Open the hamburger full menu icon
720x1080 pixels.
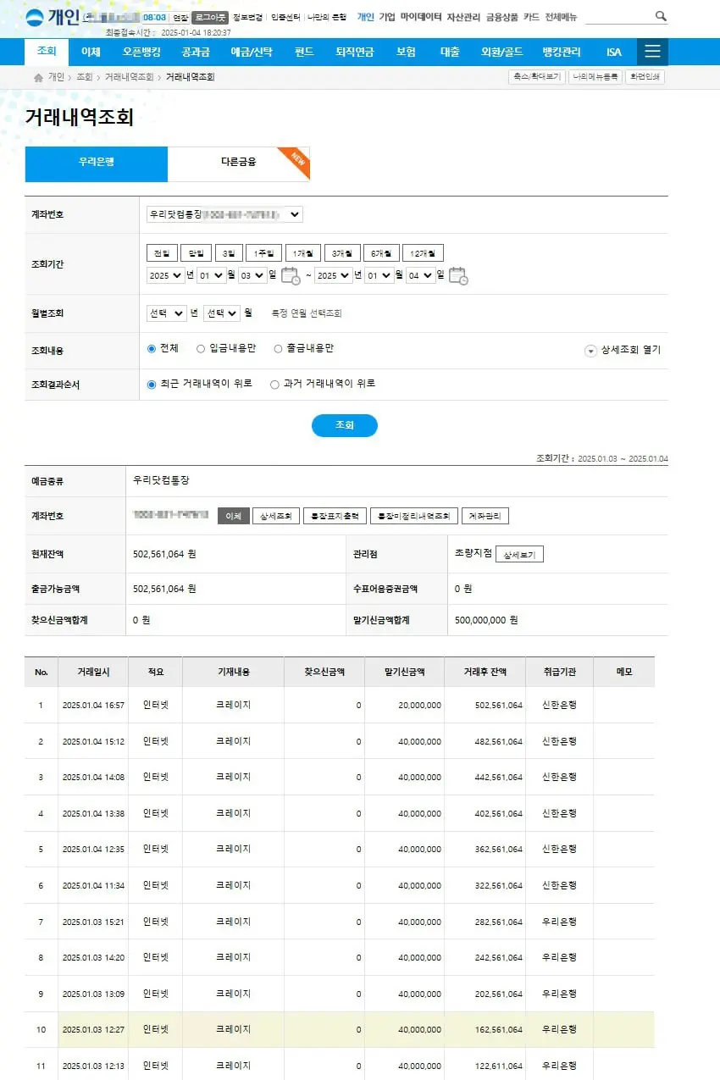tap(652, 52)
